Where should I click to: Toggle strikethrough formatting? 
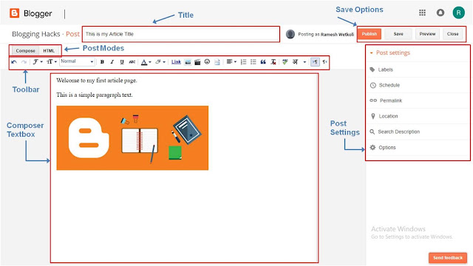coord(132,62)
